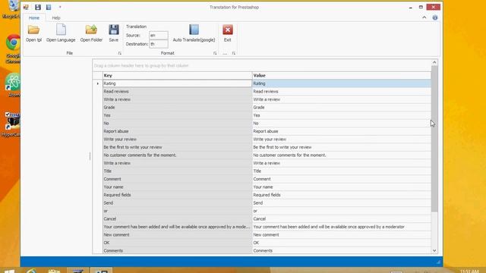The image size is (486, 273).
Task: Select the 'Rating' key cell
Action: click(177, 83)
